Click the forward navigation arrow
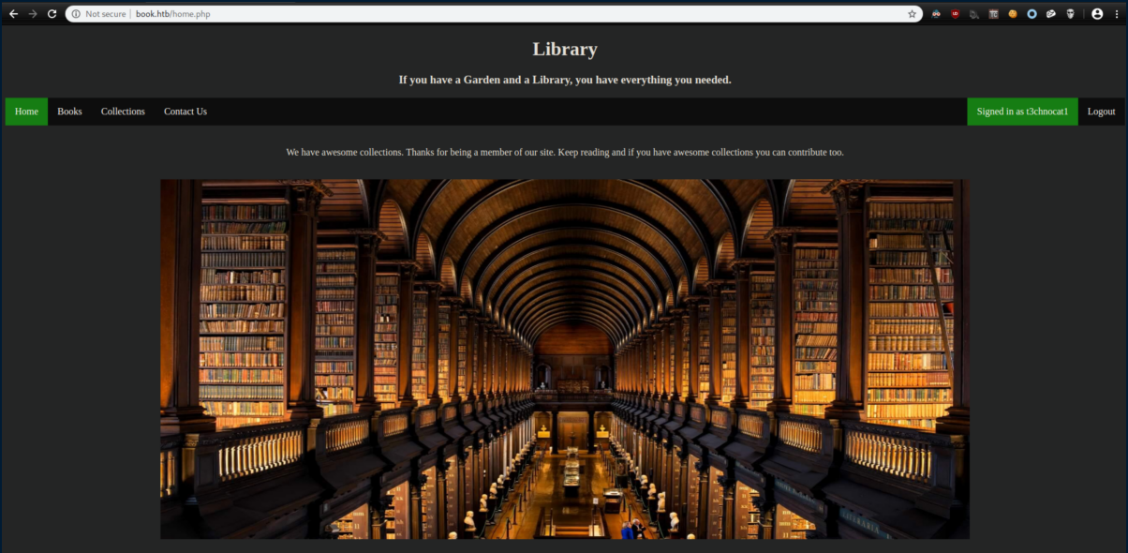1128x553 pixels. tap(33, 14)
